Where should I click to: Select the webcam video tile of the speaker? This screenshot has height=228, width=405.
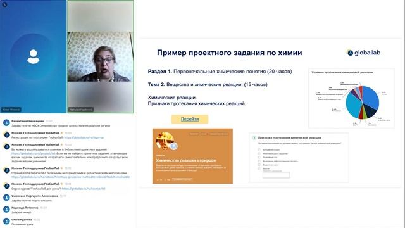tap(100, 56)
